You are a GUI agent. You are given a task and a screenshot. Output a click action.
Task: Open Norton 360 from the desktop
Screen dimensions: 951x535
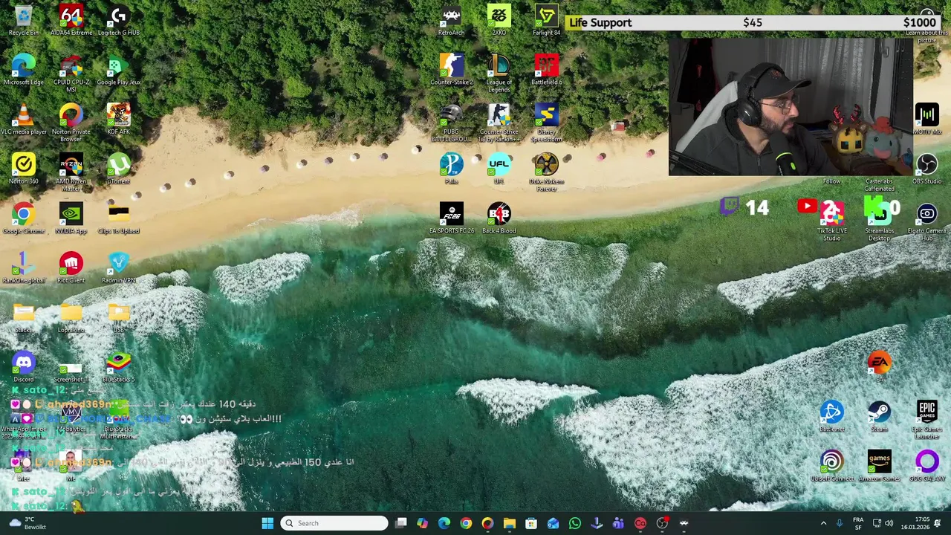(x=24, y=169)
